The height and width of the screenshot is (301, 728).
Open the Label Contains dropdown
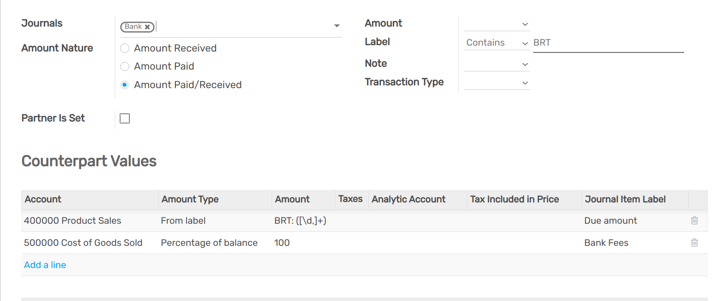point(497,42)
